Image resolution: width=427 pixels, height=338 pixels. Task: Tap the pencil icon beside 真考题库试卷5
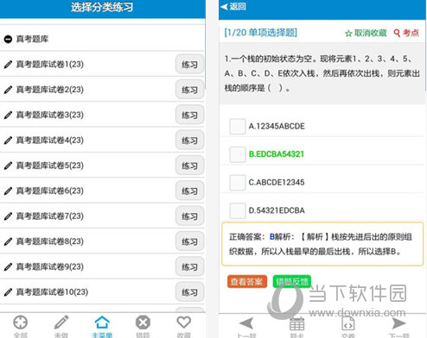(x=8, y=166)
